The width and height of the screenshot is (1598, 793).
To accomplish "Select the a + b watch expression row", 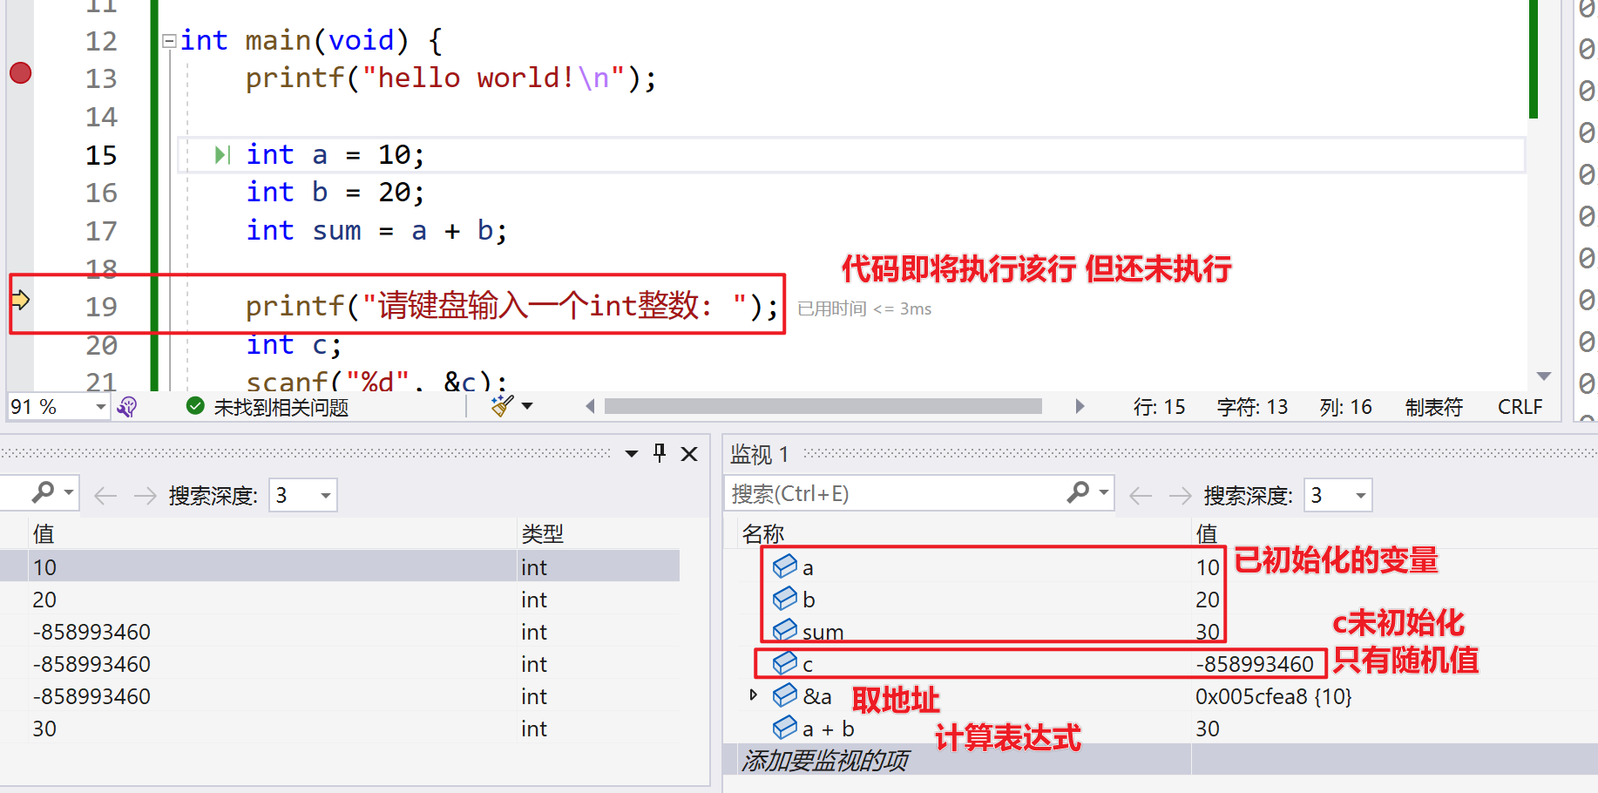I will pos(1161,729).
